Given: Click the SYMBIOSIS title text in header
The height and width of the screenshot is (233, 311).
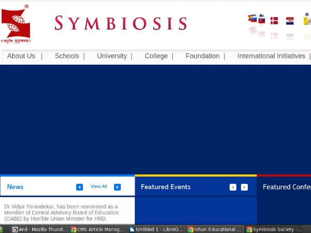Looking at the screenshot, I should point(120,23).
